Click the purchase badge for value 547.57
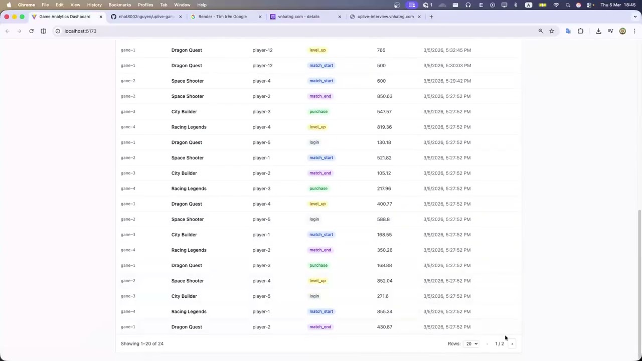This screenshot has height=361, width=642. tap(318, 112)
